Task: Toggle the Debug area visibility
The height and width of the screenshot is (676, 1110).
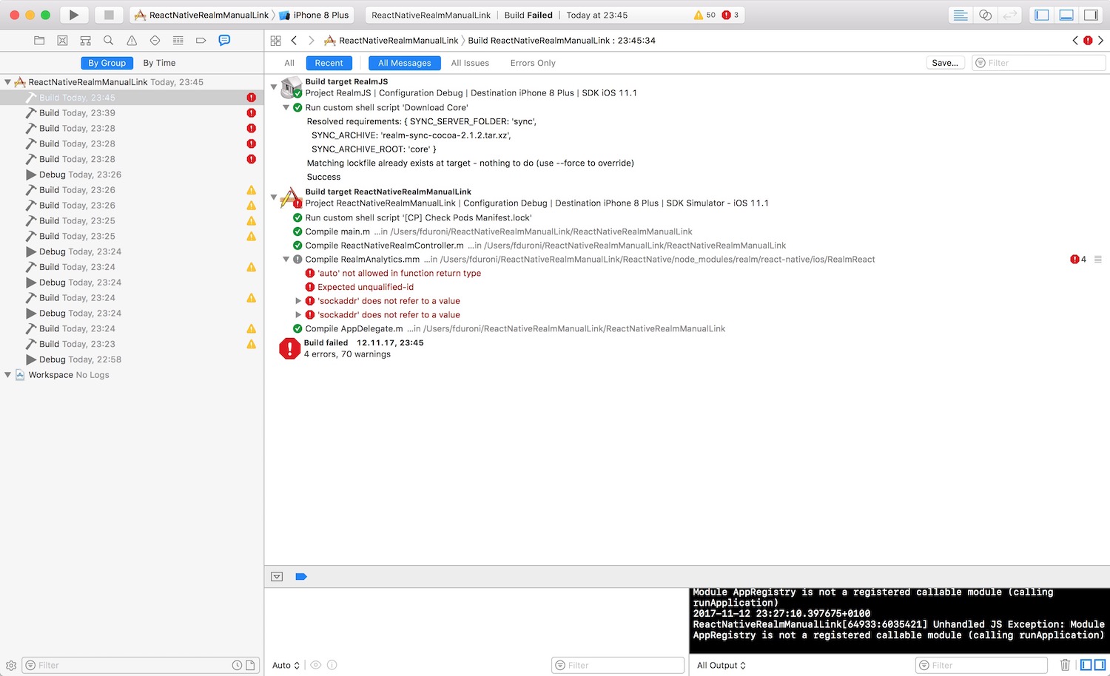Action: [x=1066, y=15]
